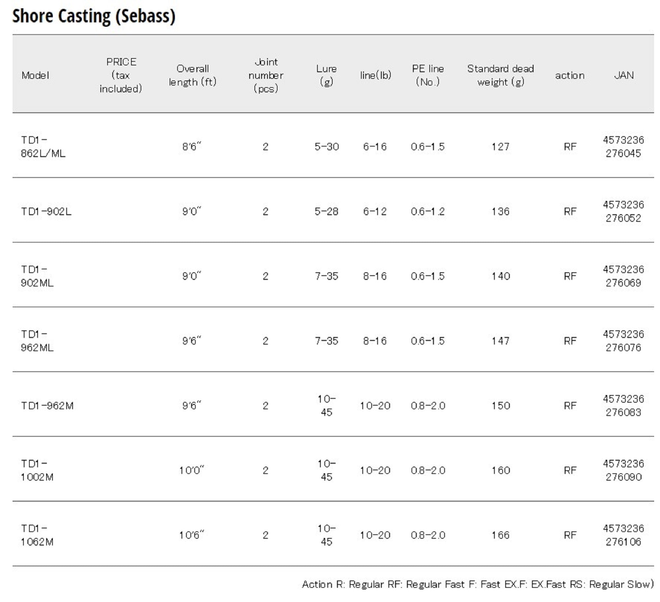Click the JAN column header
The width and height of the screenshot is (660, 602).
623,75
